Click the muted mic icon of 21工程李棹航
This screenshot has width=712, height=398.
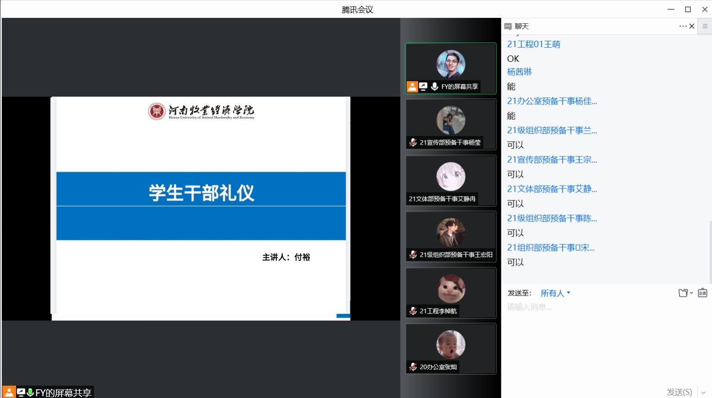click(413, 311)
